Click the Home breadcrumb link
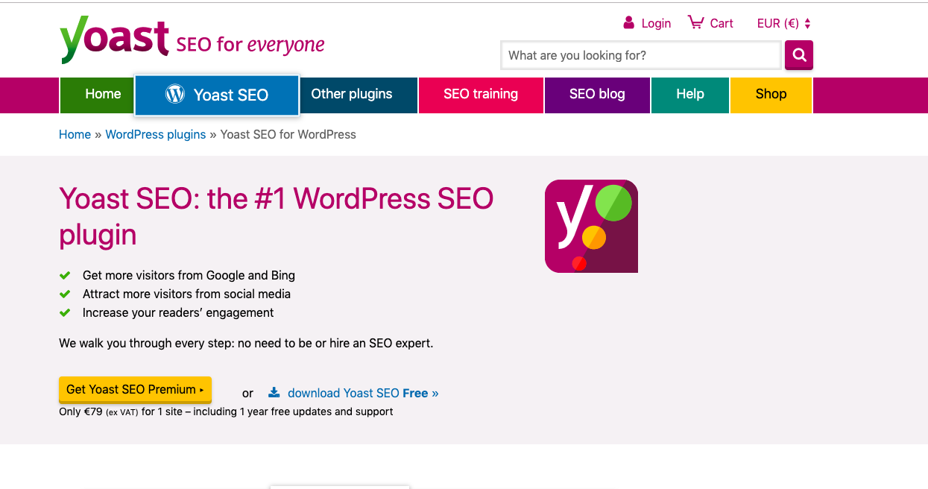928x489 pixels. tap(75, 134)
